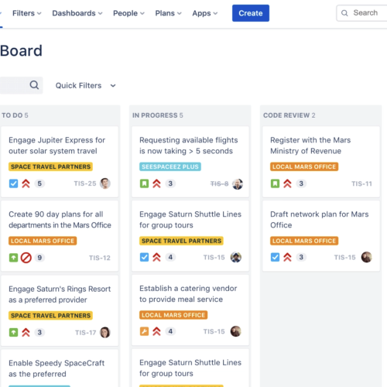Open the TIS-11 issue key link
Image resolution: width=387 pixels, height=387 pixels.
point(361,183)
